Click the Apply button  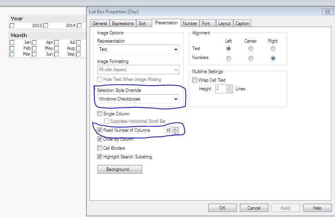tap(286, 208)
